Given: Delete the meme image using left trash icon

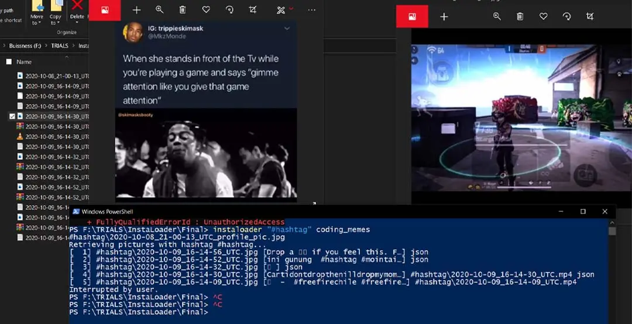Looking at the screenshot, I should [x=183, y=10].
